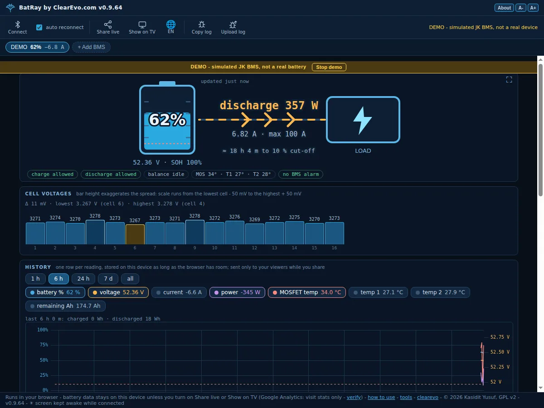Click Show on TV icon
Viewport: 544px width, 408px height.
pos(142,24)
